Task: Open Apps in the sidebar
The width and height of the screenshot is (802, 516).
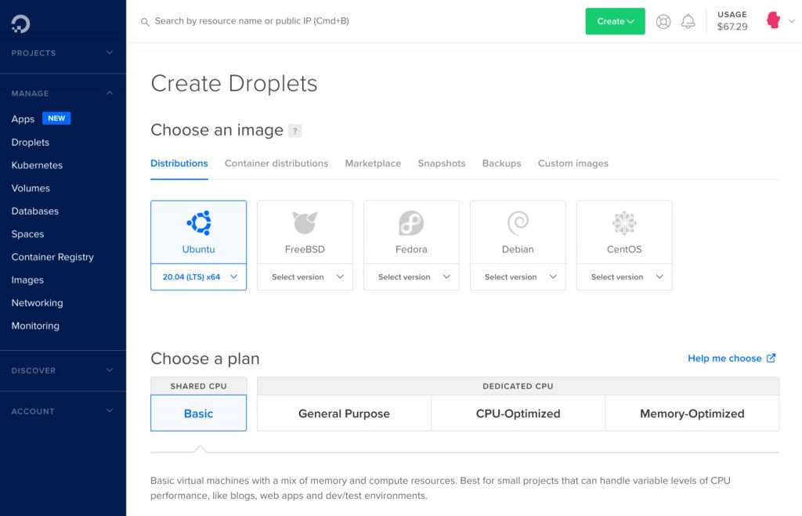Action: [x=23, y=119]
